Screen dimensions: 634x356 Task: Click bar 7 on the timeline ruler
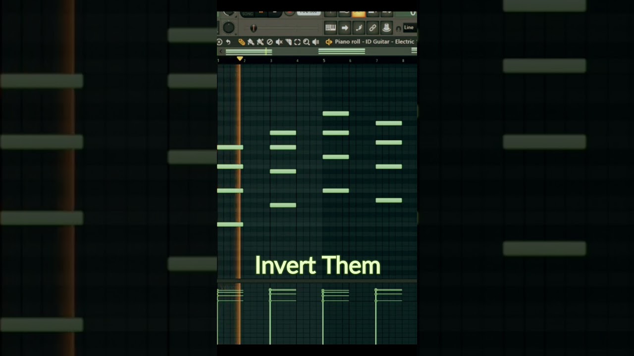(x=376, y=60)
